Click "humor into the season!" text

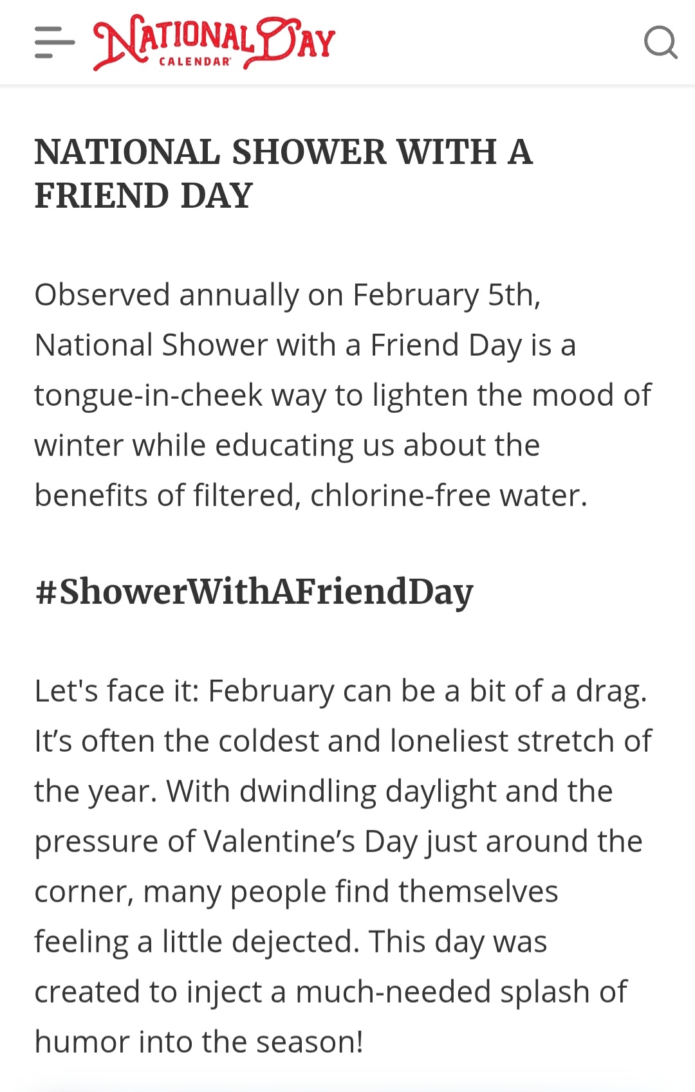(199, 1042)
